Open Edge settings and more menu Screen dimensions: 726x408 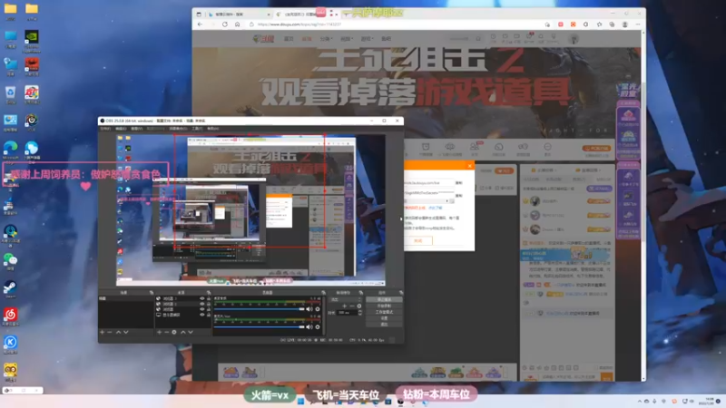638,24
